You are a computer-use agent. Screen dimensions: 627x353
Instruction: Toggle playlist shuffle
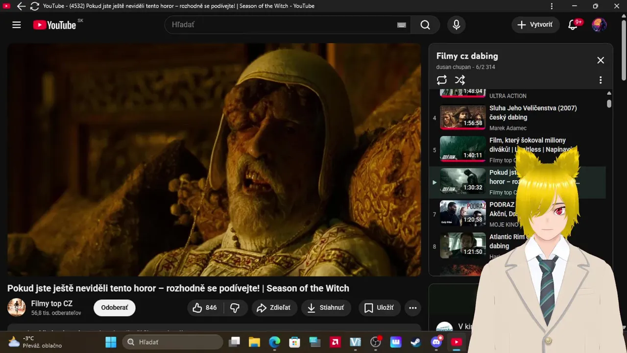point(459,80)
